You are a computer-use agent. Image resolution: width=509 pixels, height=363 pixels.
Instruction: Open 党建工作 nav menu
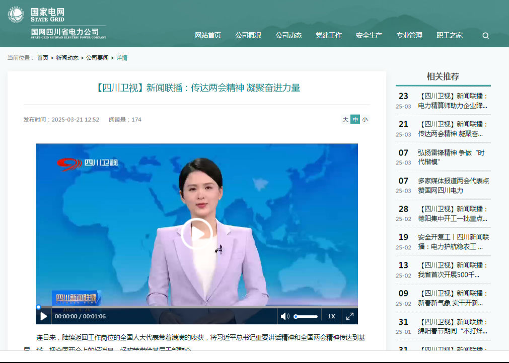(x=329, y=35)
